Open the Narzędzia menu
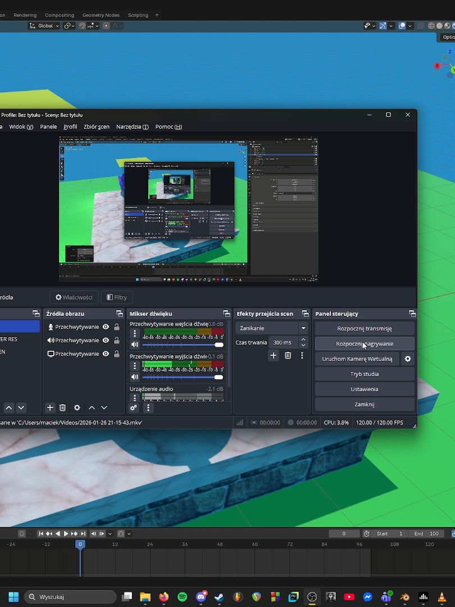 (133, 126)
